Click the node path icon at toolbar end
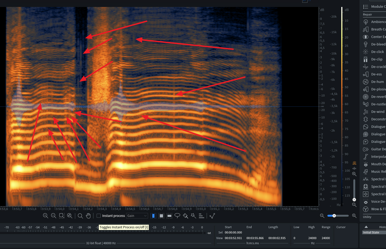This screenshot has height=249, width=386. (x=212, y=216)
